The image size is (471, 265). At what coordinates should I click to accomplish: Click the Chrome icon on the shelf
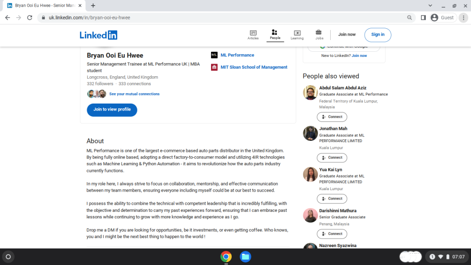(226, 257)
